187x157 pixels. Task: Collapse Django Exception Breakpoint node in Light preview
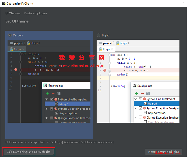click(136, 117)
